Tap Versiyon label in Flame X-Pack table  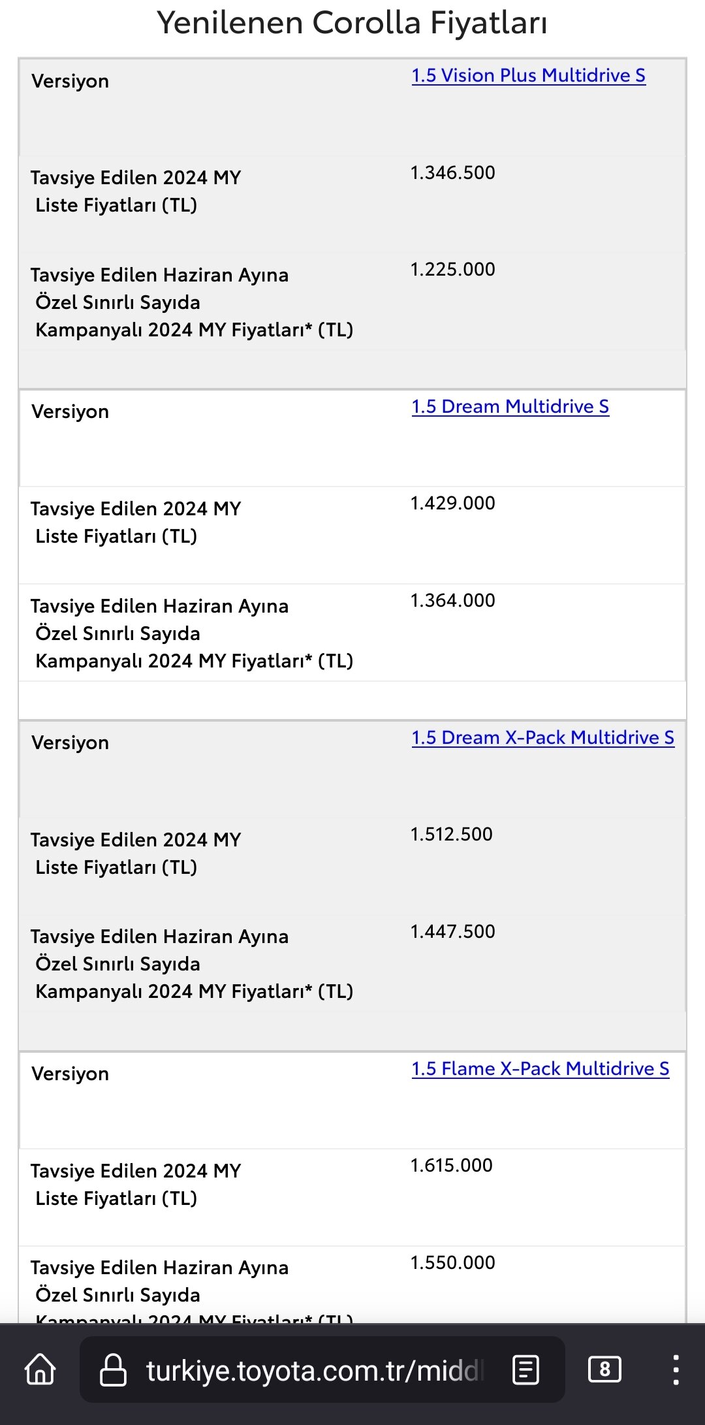(70, 1074)
